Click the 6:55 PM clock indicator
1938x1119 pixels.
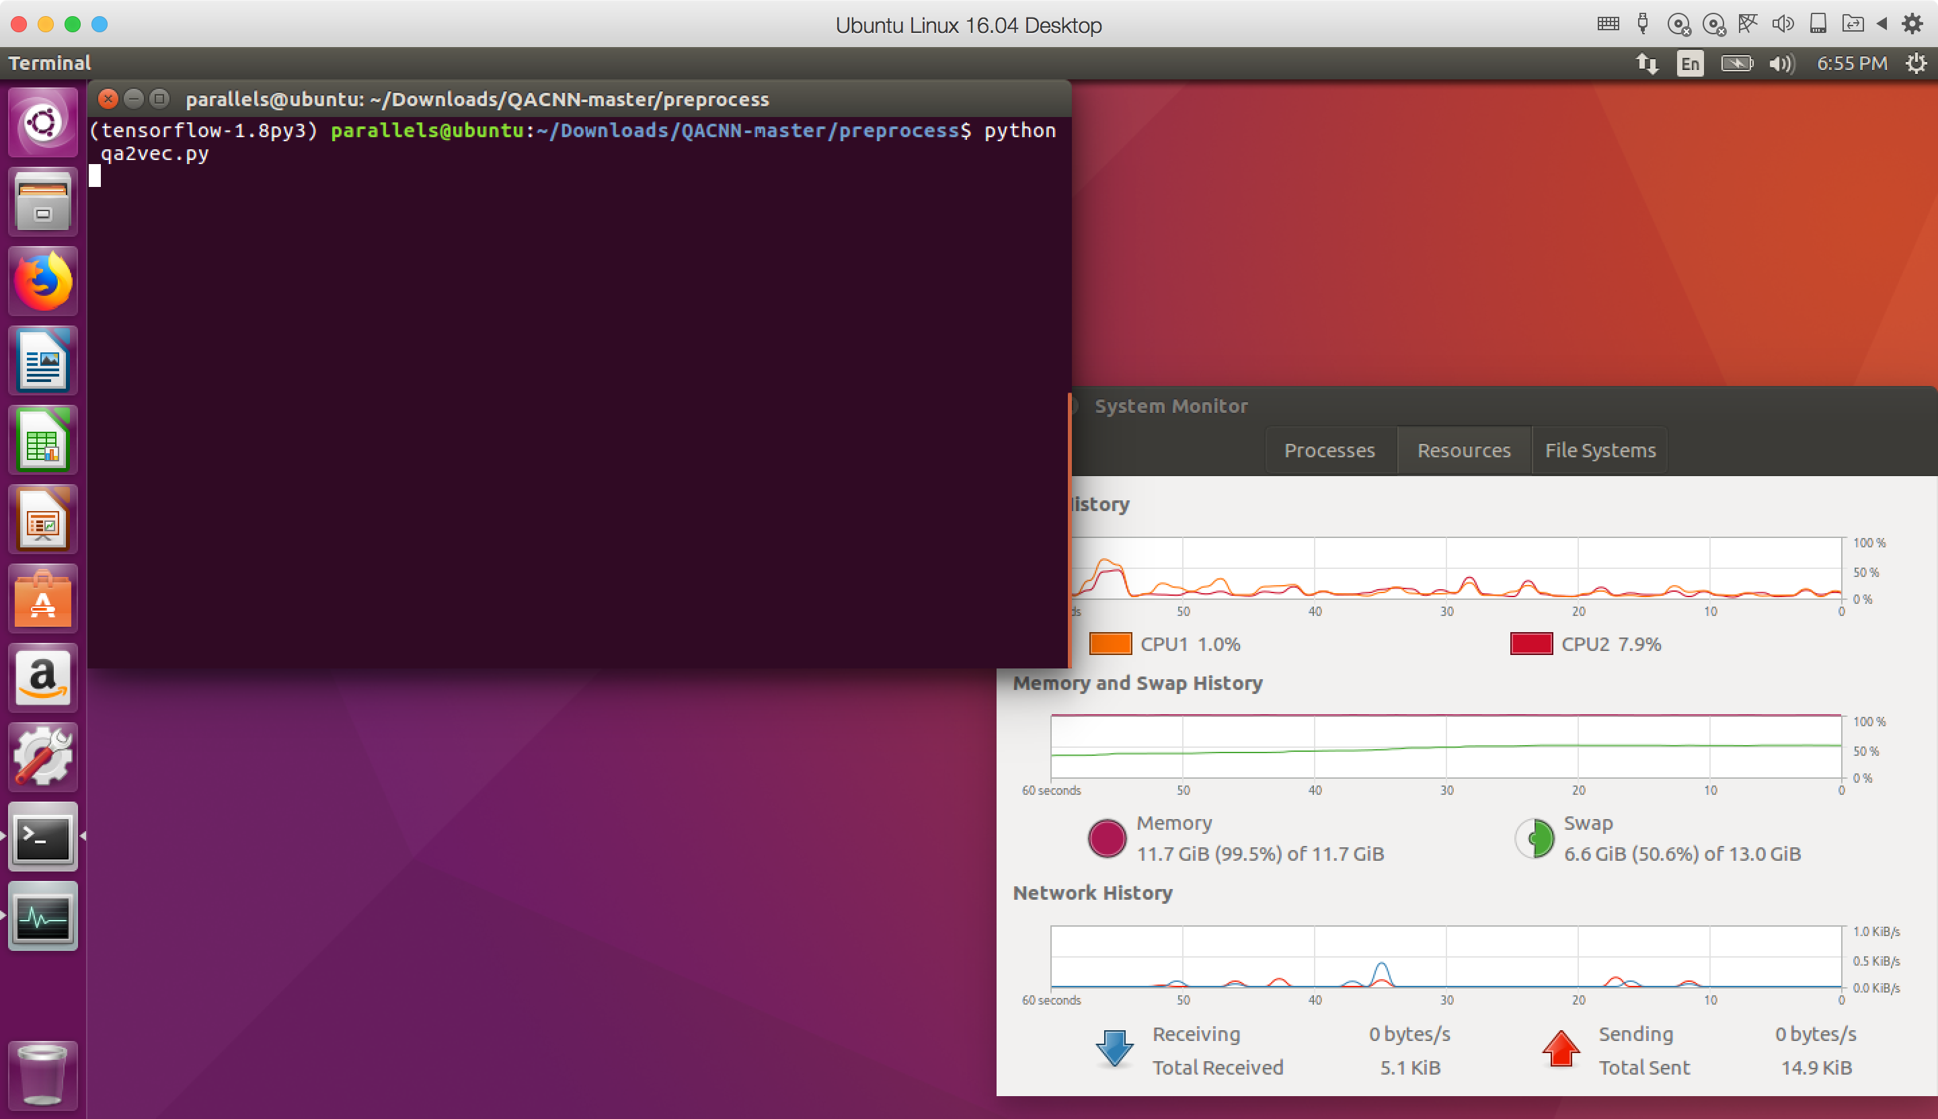coord(1851,64)
